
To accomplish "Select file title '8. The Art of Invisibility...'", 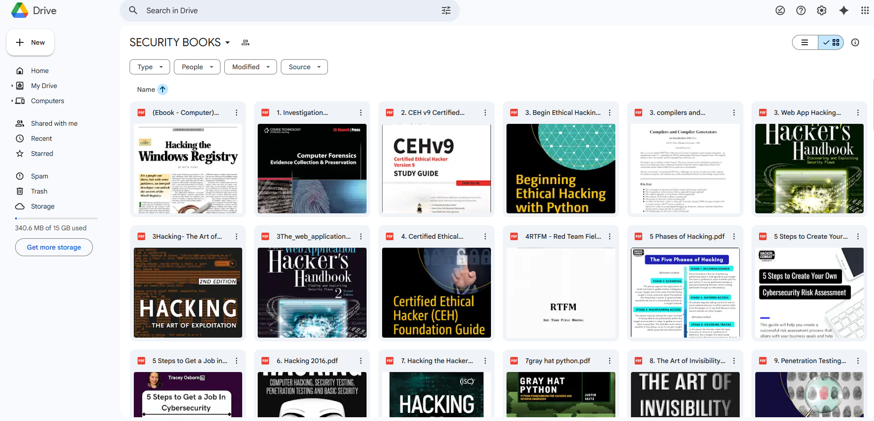I will pos(687,361).
